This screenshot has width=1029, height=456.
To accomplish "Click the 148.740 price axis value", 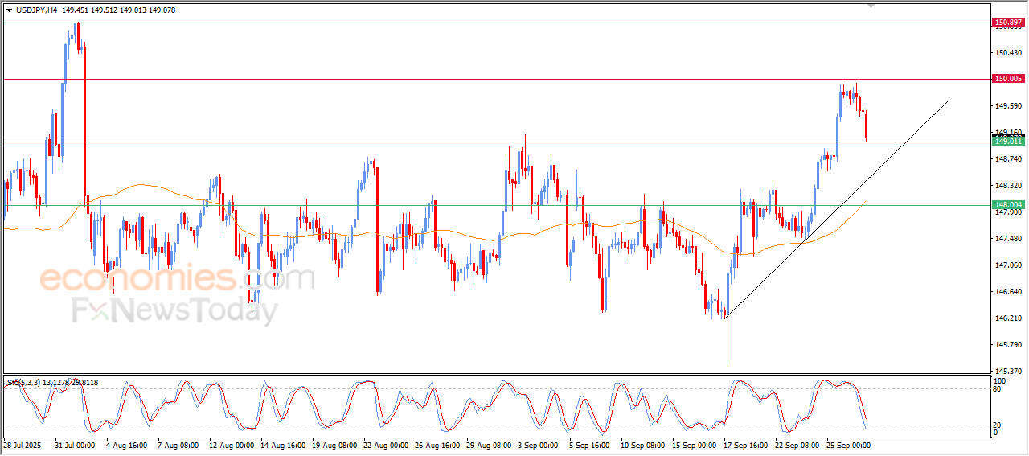I will point(1008,159).
